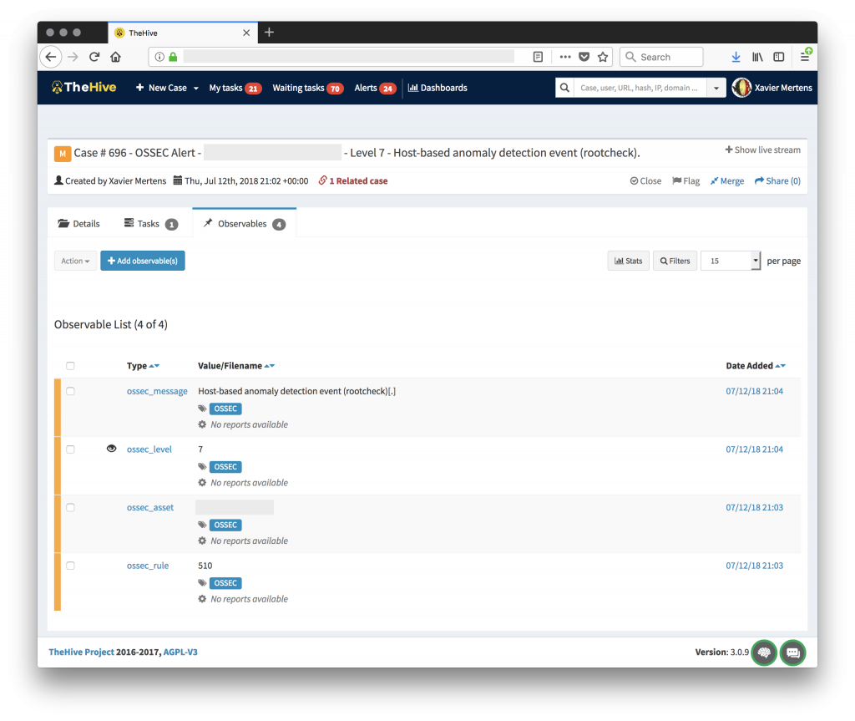Bookmark this page with star icon
The width and height of the screenshot is (855, 721).
pyautogui.click(x=603, y=57)
